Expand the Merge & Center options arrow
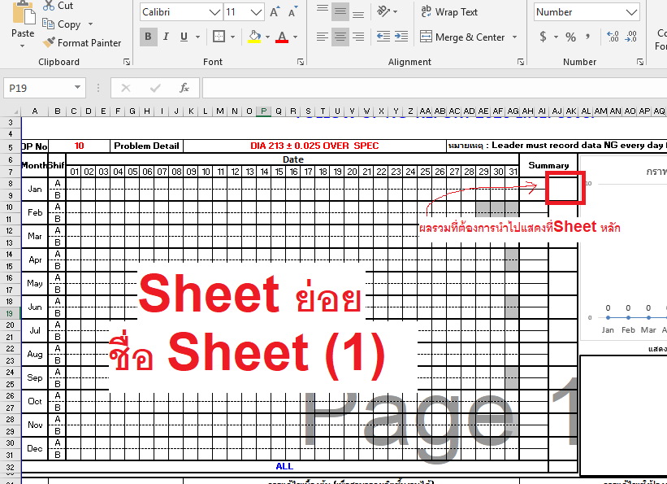The image size is (667, 484). pos(515,37)
